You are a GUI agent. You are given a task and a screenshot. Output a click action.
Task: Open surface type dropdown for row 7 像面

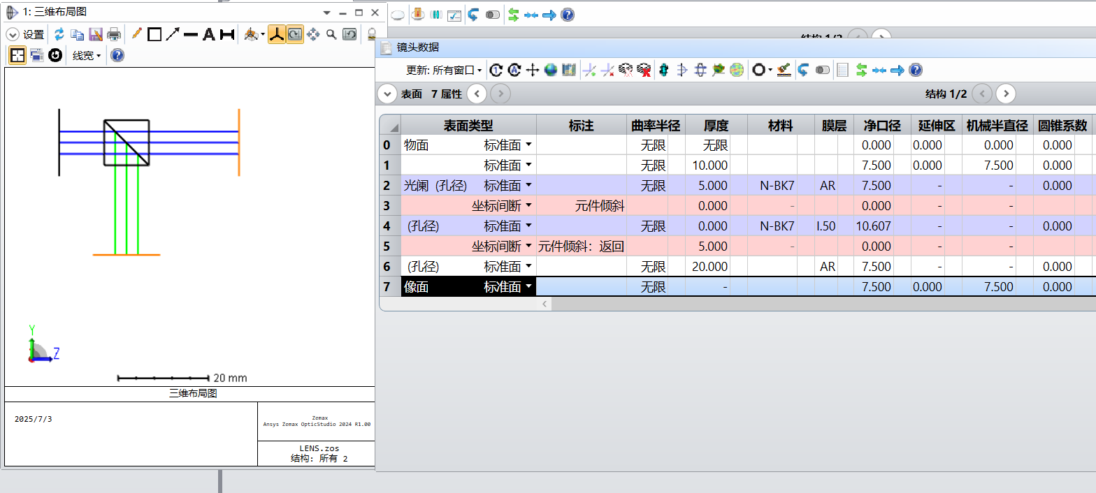tap(528, 287)
